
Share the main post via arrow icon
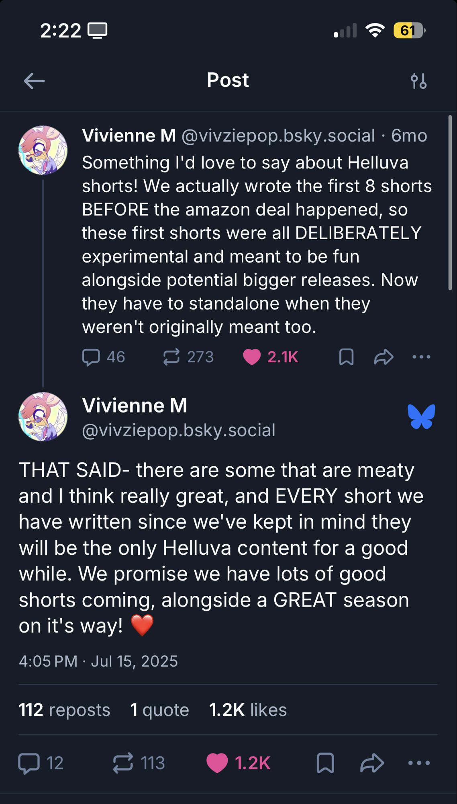click(x=372, y=763)
